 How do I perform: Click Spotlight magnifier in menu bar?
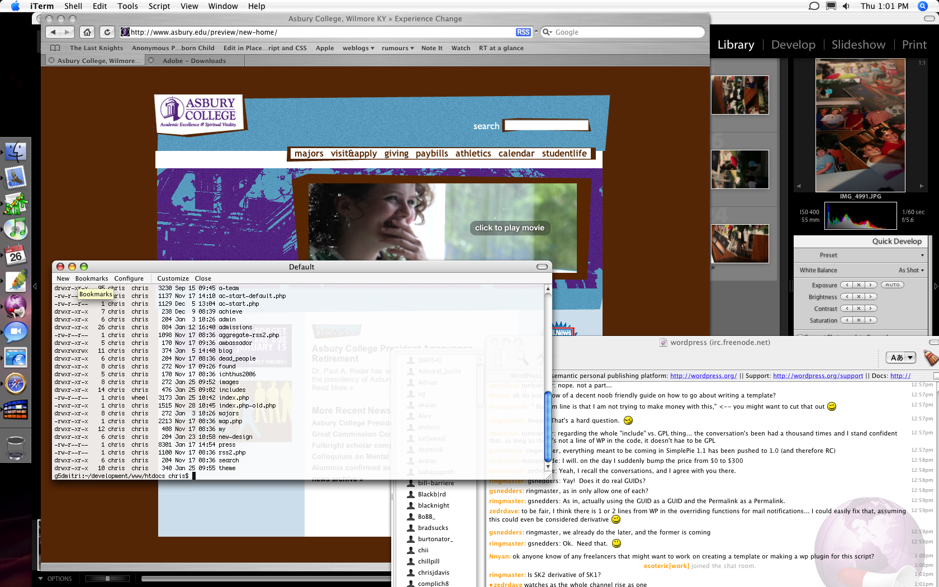click(x=923, y=6)
